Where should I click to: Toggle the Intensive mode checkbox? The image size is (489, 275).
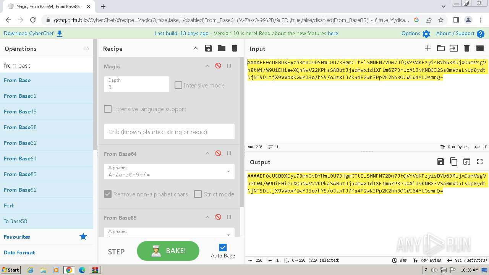[x=178, y=85]
